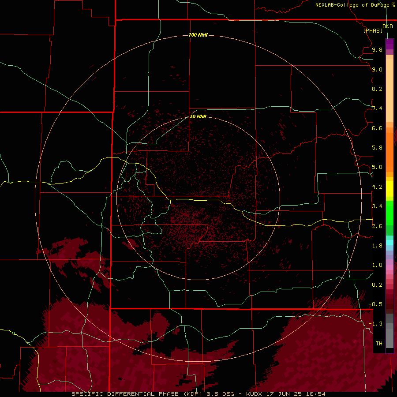Screen dimensions: 397x397
Task: Click the 4.2 value on the color scale
Action: 377,187
